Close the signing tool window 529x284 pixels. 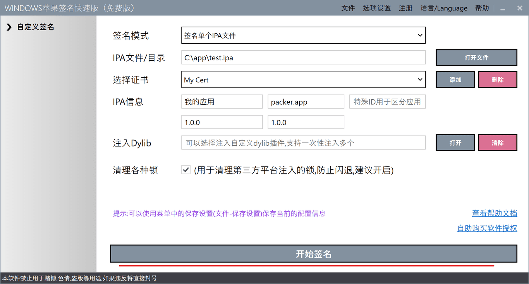[x=520, y=8]
